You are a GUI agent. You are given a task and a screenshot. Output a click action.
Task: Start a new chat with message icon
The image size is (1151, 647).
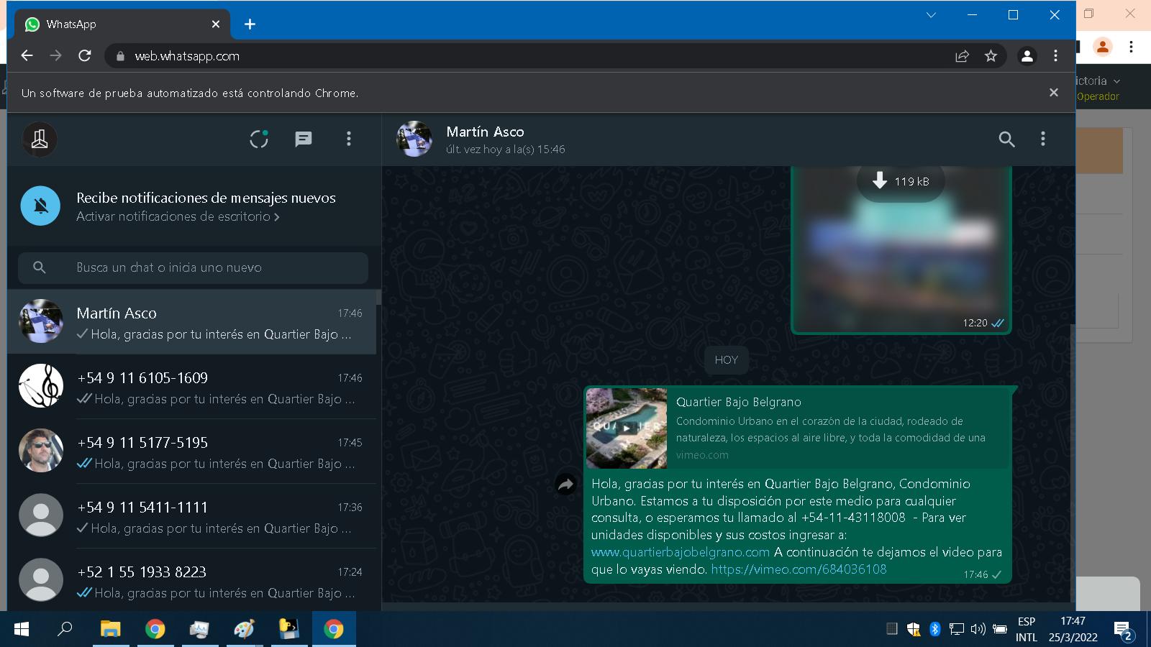pos(304,139)
